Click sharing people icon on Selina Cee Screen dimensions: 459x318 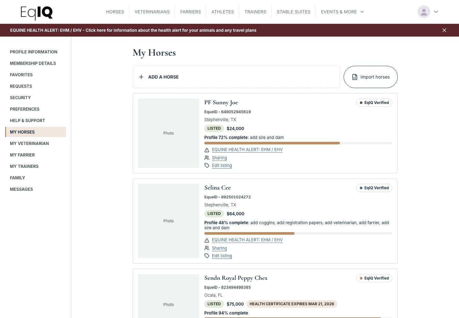coord(207,248)
